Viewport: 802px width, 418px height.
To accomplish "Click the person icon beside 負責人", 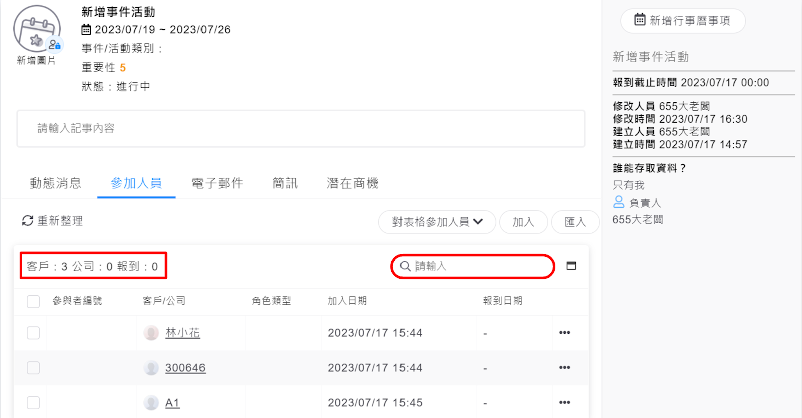I will pyautogui.click(x=619, y=202).
